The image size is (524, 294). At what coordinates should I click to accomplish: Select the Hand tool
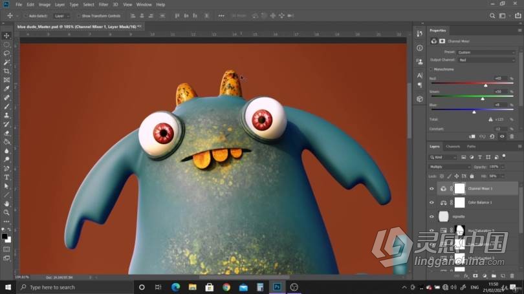[6, 204]
